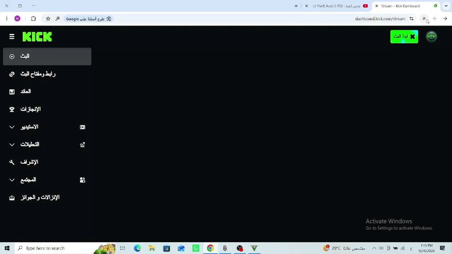Image resolution: width=452 pixels, height=254 pixels.
Task: Open the user profile avatar
Action: pos(431,36)
